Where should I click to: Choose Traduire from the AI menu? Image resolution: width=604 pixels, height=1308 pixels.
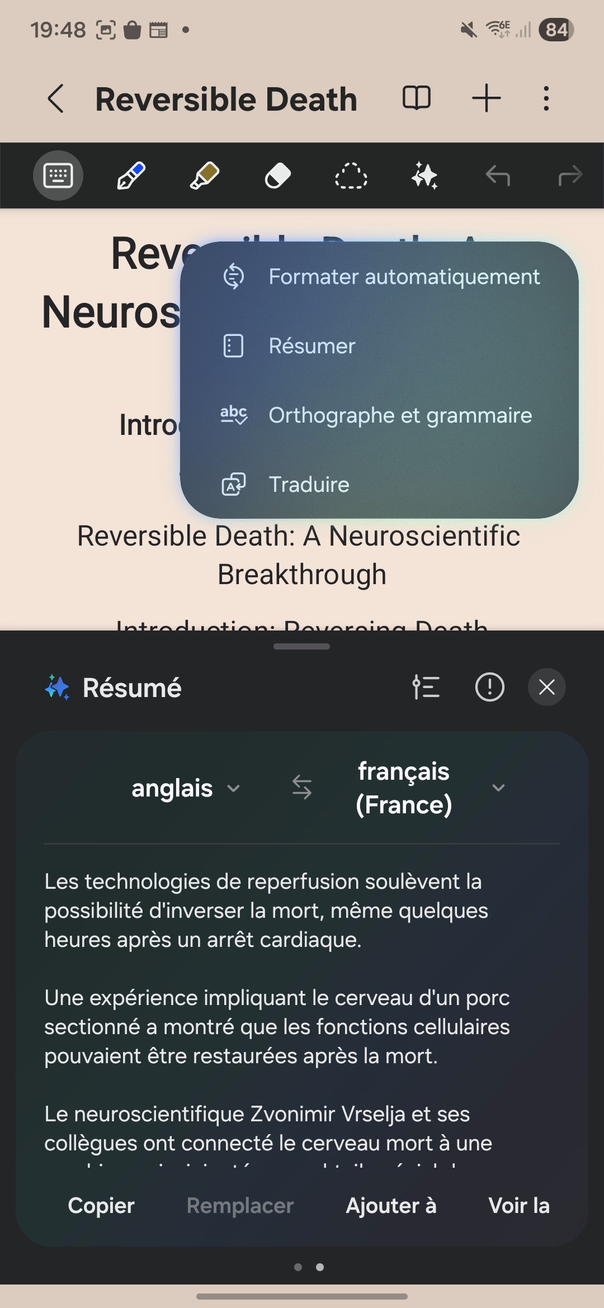[309, 485]
